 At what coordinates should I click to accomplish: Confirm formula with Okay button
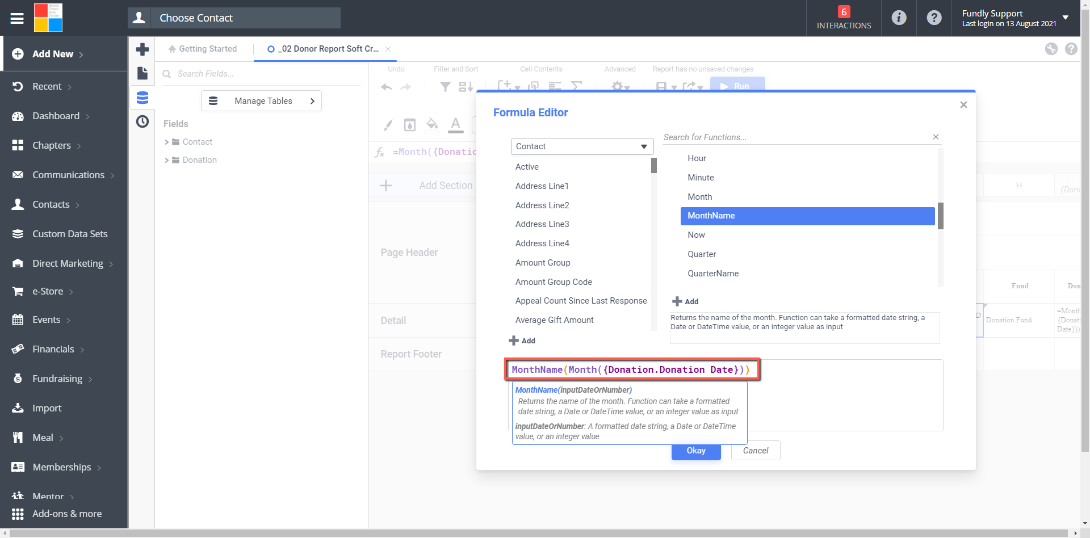pos(696,451)
